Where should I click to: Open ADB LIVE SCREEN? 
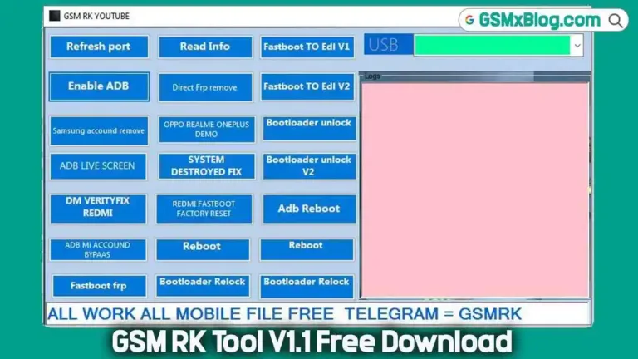[98, 166]
